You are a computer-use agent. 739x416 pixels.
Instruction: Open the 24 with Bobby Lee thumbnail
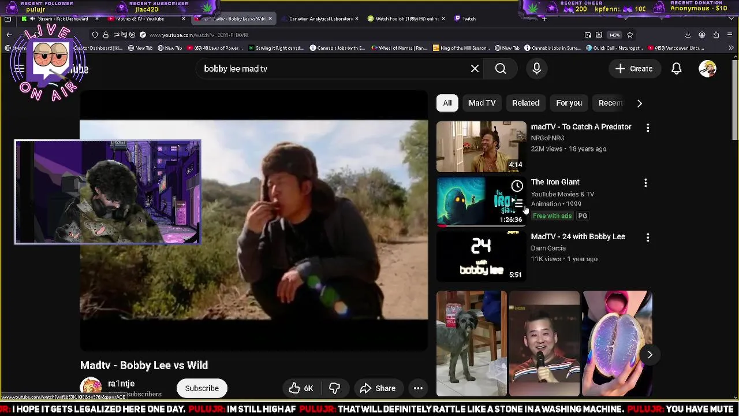click(481, 257)
